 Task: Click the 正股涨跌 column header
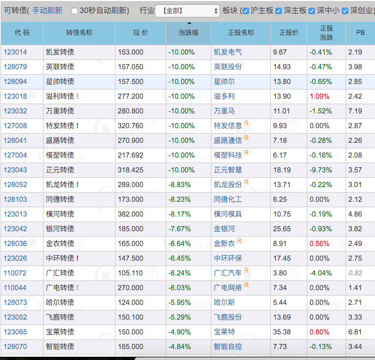coord(326,33)
